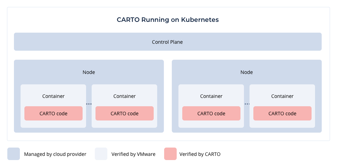337x167 pixels.
Task: Click the right Node label
Action: point(246,72)
